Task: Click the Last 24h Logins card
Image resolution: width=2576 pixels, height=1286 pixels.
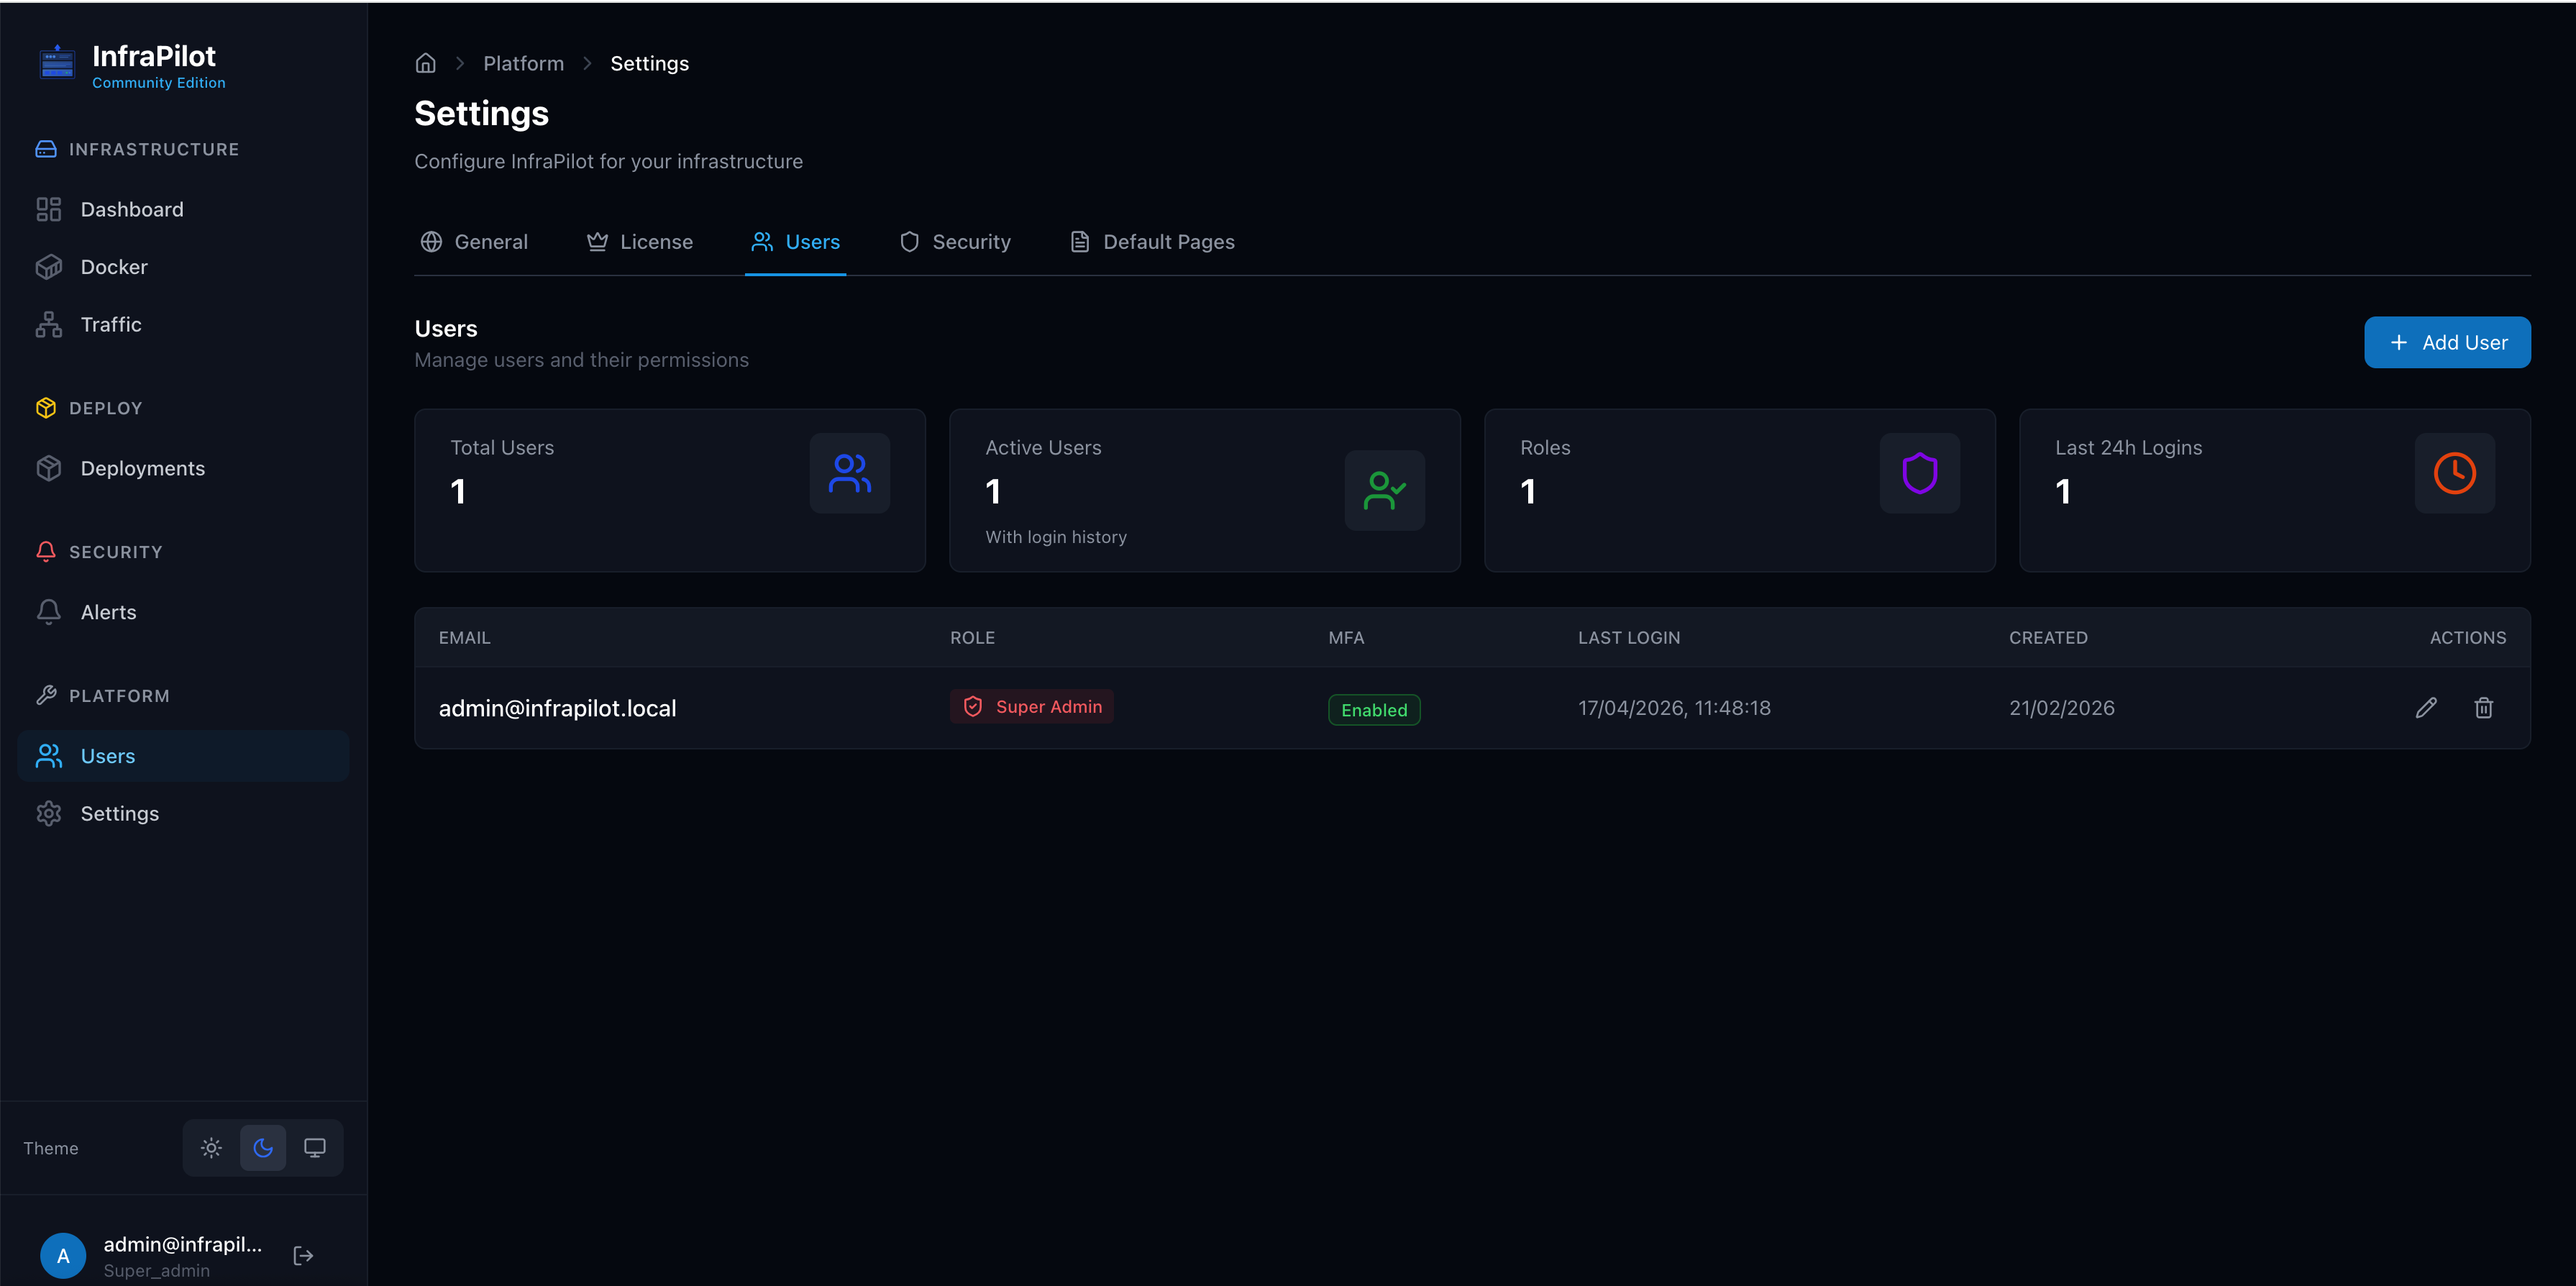Action: pos(2275,490)
